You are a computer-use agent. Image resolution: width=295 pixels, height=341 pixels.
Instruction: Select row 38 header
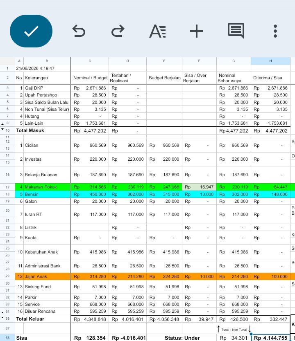pyautogui.click(x=7, y=338)
